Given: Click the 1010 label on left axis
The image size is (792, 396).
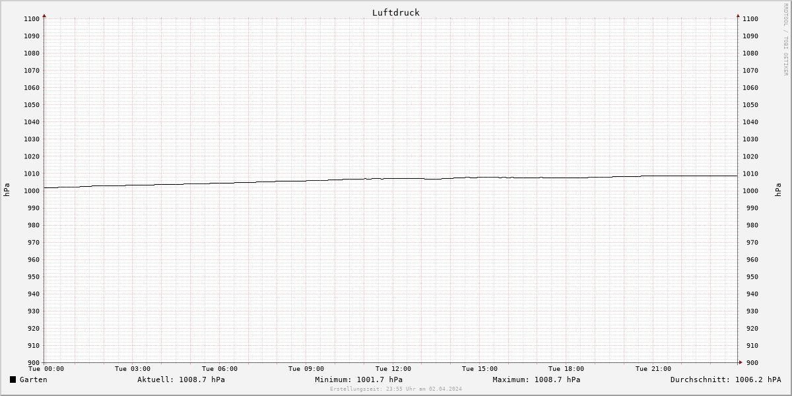Looking at the screenshot, I should click(32, 174).
